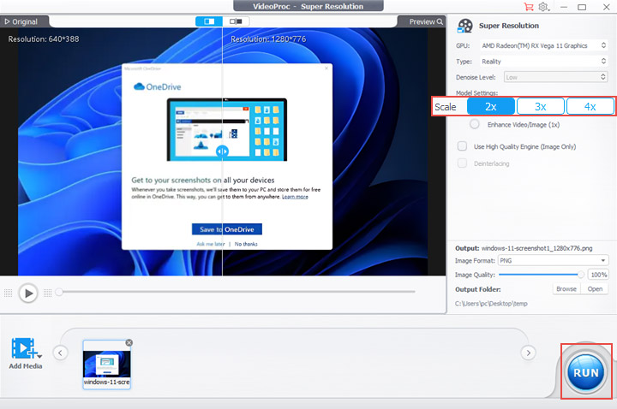Play the media preview
Viewport: 617px width, 409px height.
tap(28, 293)
